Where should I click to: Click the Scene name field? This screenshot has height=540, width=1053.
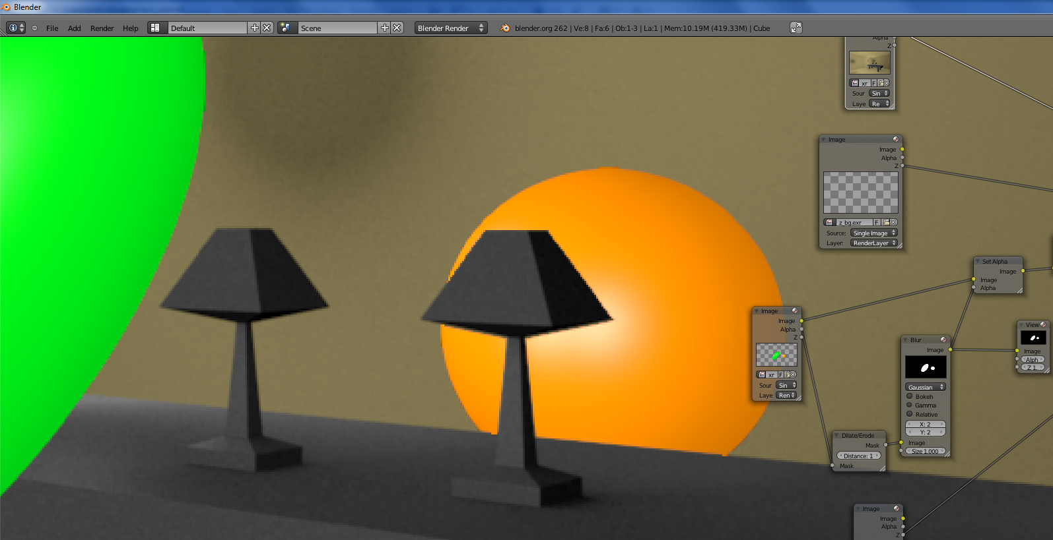tap(337, 28)
